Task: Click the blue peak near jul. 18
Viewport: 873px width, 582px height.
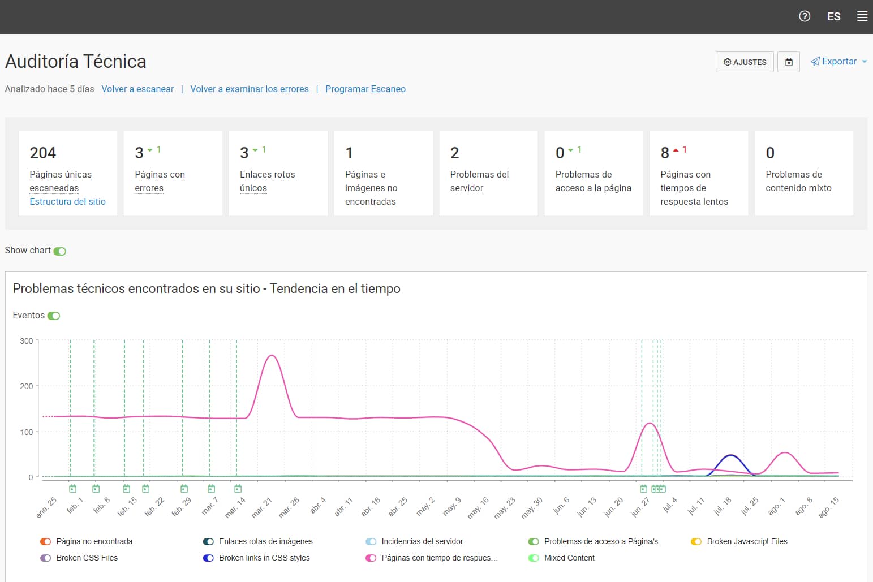Action: click(x=731, y=455)
